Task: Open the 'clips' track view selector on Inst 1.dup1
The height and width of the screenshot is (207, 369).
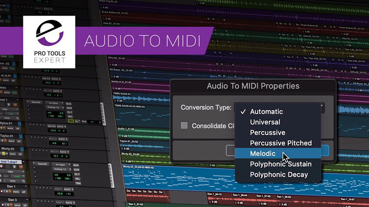Action: [x=12, y=171]
